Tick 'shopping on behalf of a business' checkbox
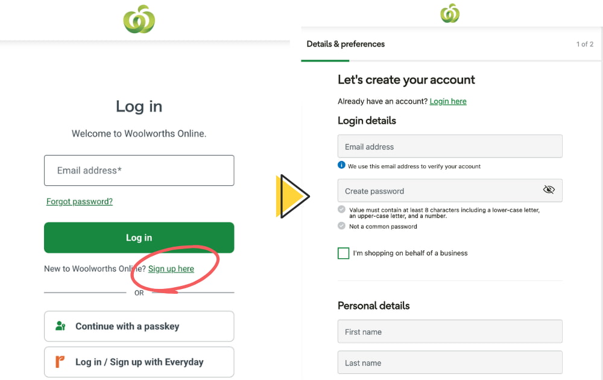 (x=344, y=253)
